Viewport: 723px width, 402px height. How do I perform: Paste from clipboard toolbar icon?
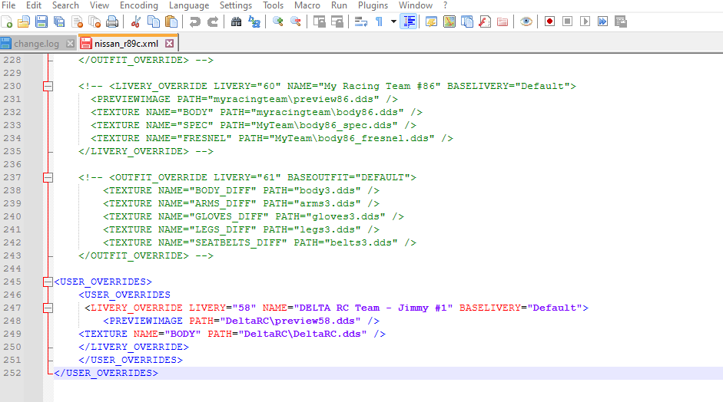point(171,21)
